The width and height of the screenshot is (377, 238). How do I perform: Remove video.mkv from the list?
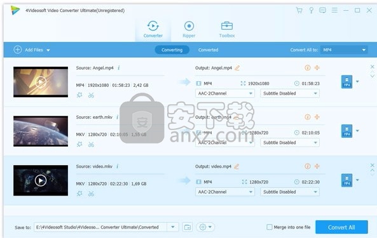pyautogui.click(x=372, y=165)
